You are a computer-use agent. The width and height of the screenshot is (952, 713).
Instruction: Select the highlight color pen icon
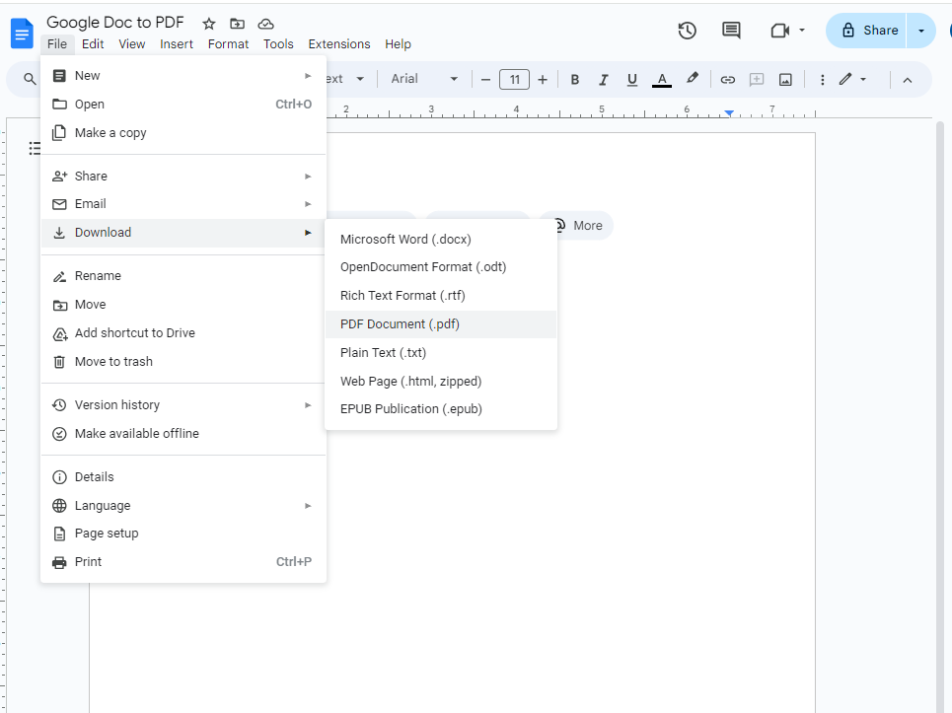tap(693, 79)
